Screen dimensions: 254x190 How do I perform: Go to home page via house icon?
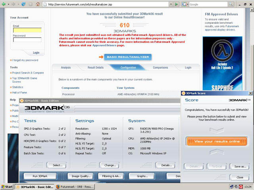tap(38, 4)
